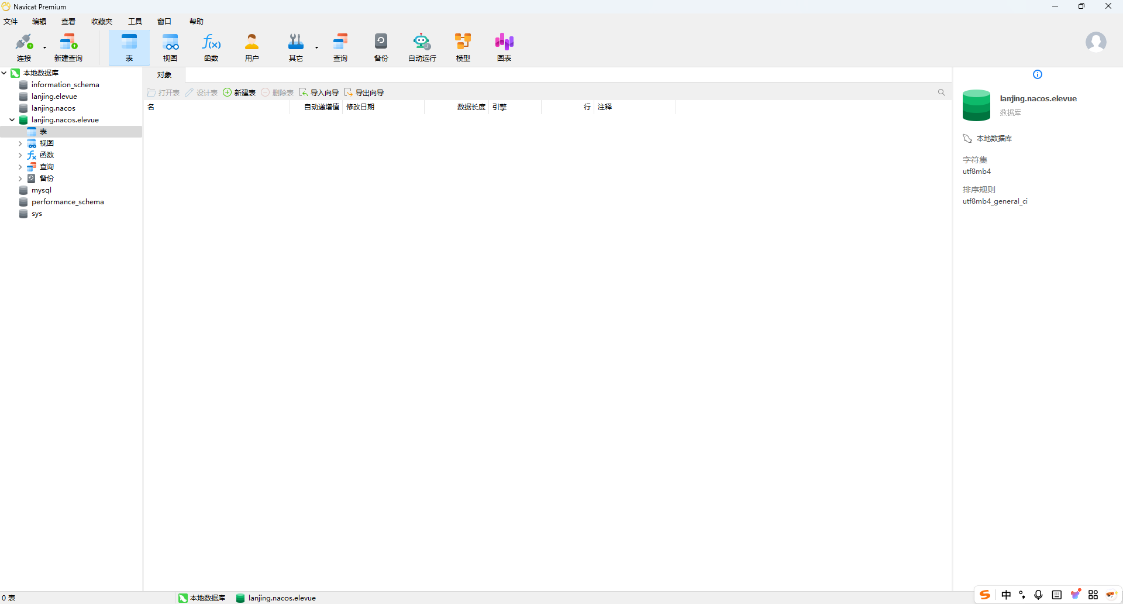Select performance_schema database in tree
Viewport: 1123px width, 604px height.
coord(67,202)
